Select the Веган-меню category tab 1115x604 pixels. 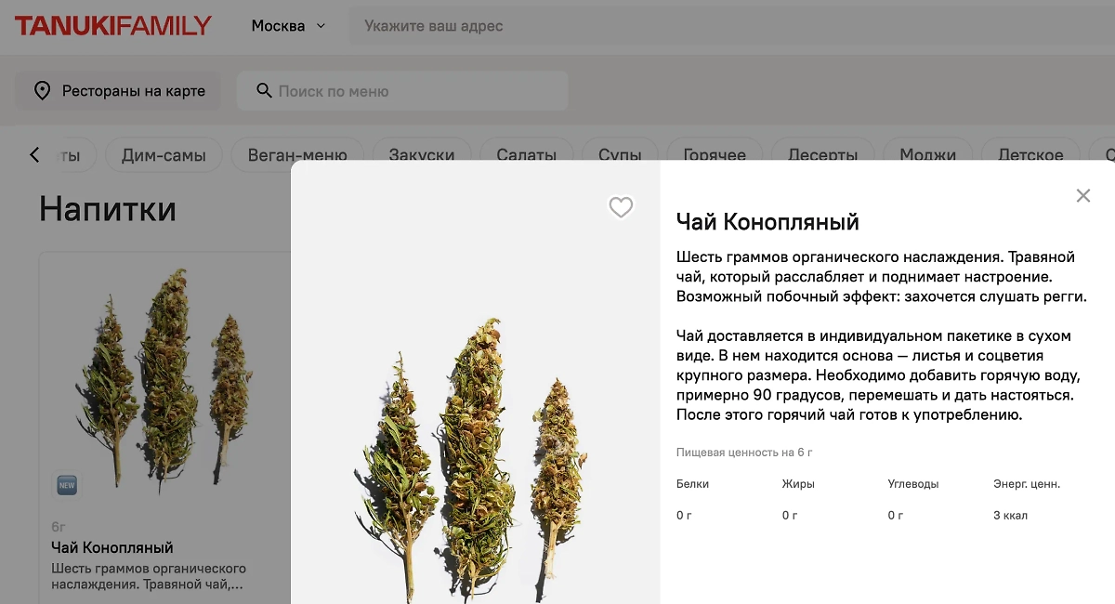click(297, 155)
